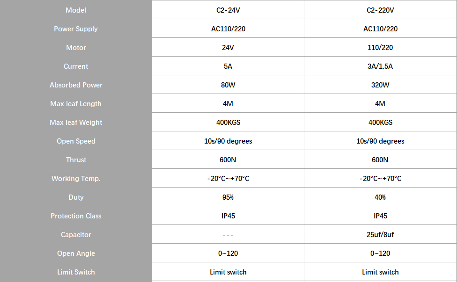457x282 pixels.
Task: Click the Motor 24V value
Action: click(x=228, y=47)
